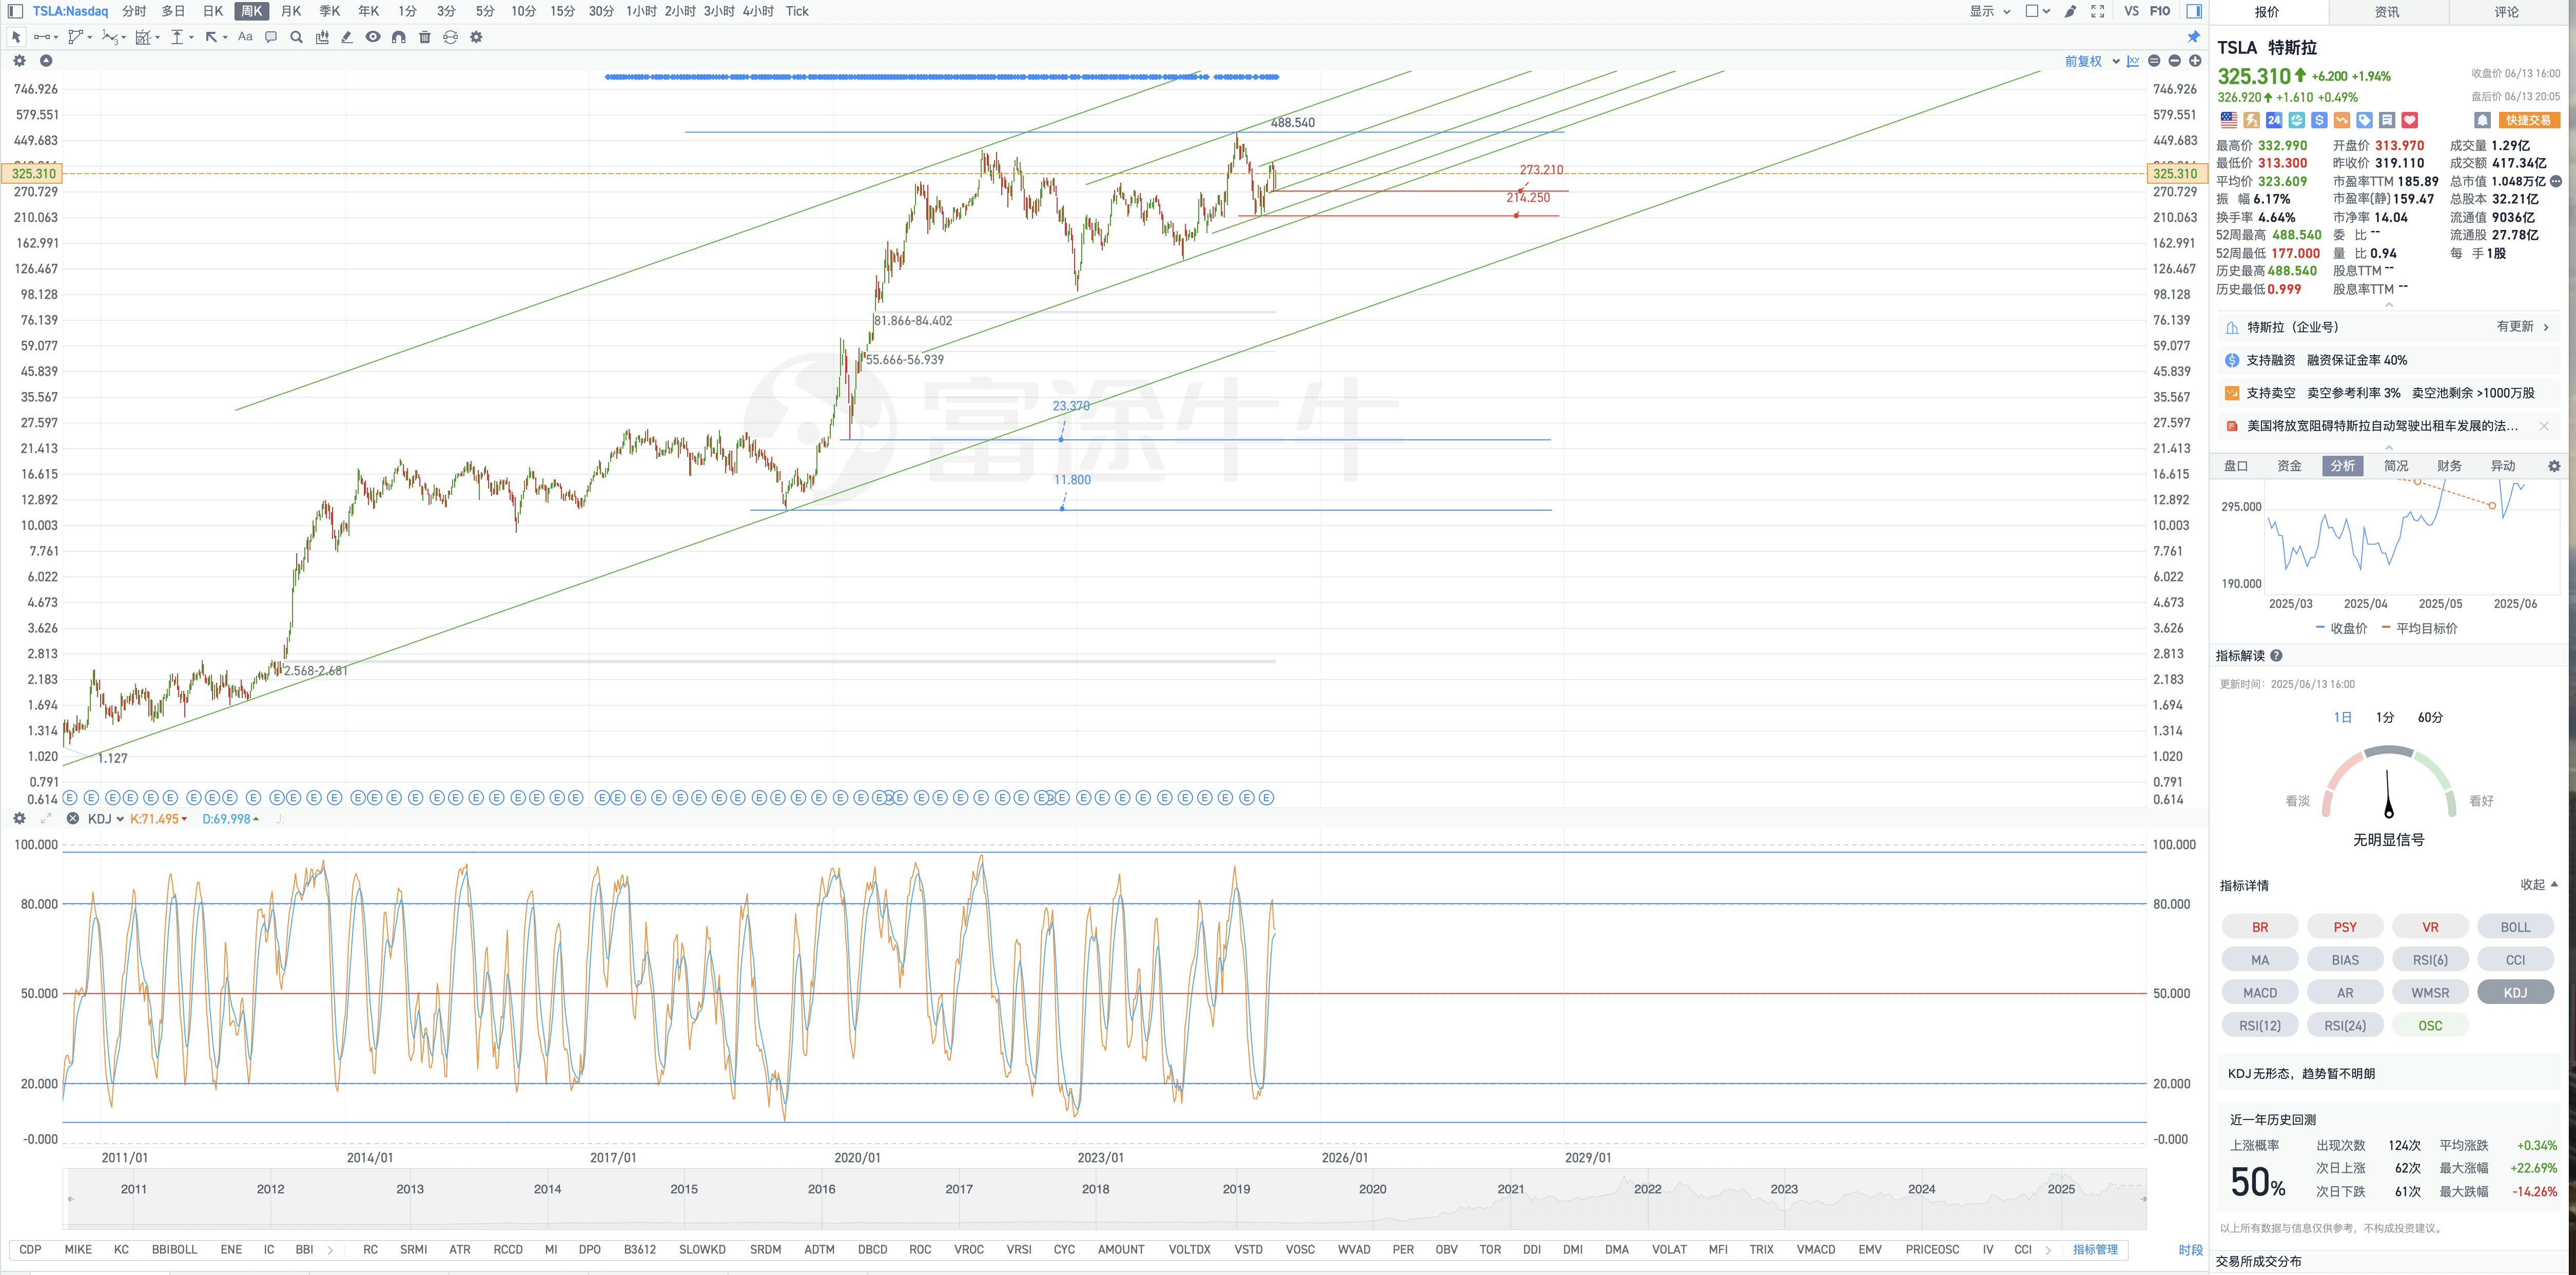Open the 特斯拉 enterprise account update row
The height and width of the screenshot is (1275, 2576).
point(2388,327)
